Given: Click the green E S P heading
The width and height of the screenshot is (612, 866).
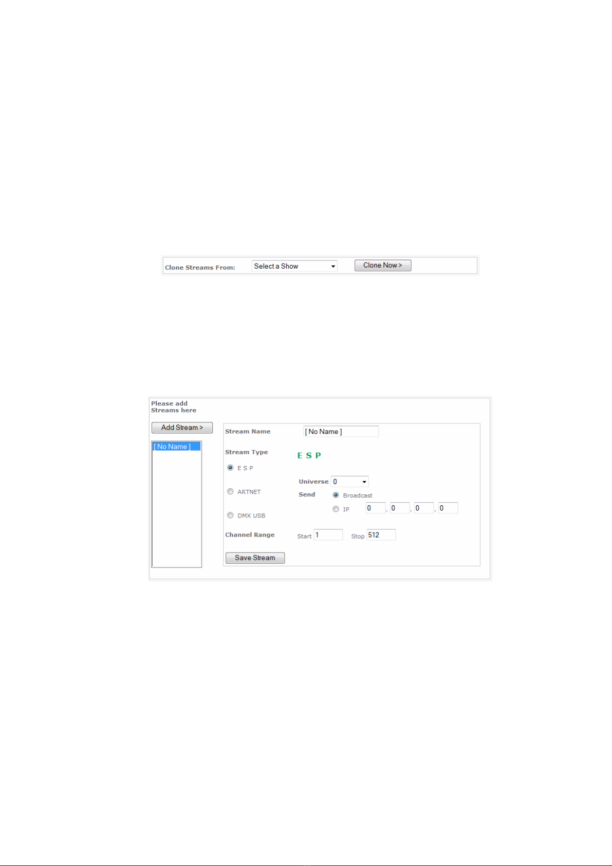Looking at the screenshot, I should point(309,455).
